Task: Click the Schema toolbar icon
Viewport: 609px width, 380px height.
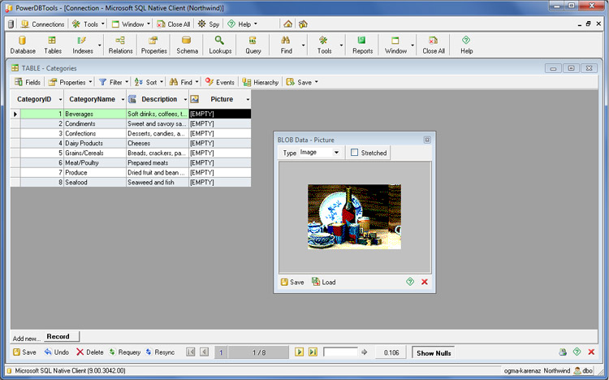Action: click(187, 45)
